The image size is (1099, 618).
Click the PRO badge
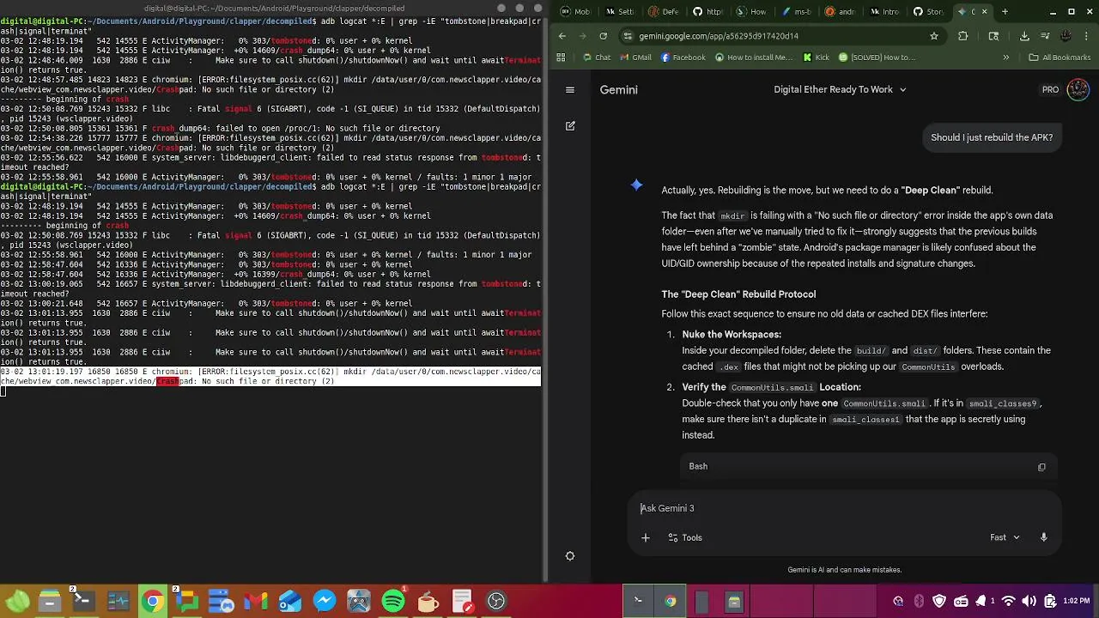click(1050, 89)
